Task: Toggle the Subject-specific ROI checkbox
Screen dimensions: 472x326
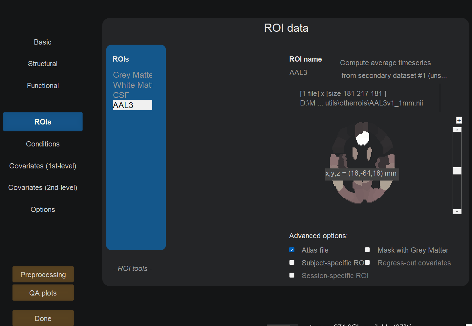Action: 292,263
